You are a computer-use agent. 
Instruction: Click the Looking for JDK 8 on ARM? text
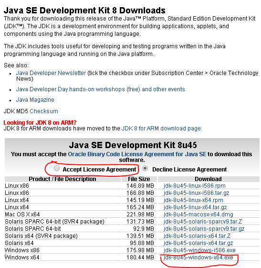pos(40,123)
